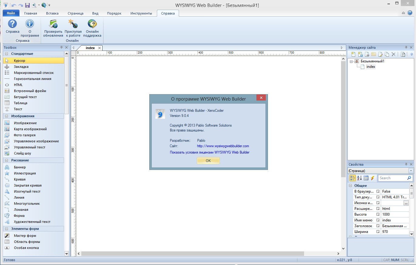The height and width of the screenshot is (265, 416).
Task: Collapse the Стандартные toolbox group
Action: pyautogui.click(x=7, y=54)
